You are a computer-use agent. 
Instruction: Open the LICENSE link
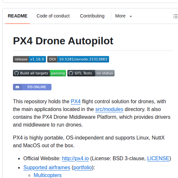click(x=158, y=159)
